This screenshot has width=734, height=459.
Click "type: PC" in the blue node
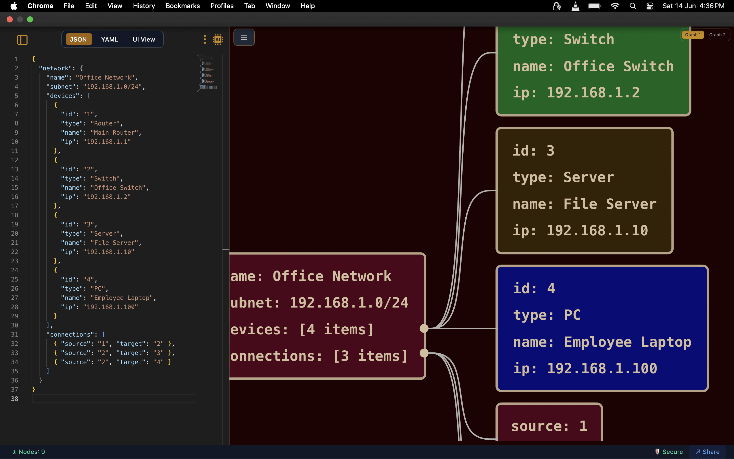[547, 315]
